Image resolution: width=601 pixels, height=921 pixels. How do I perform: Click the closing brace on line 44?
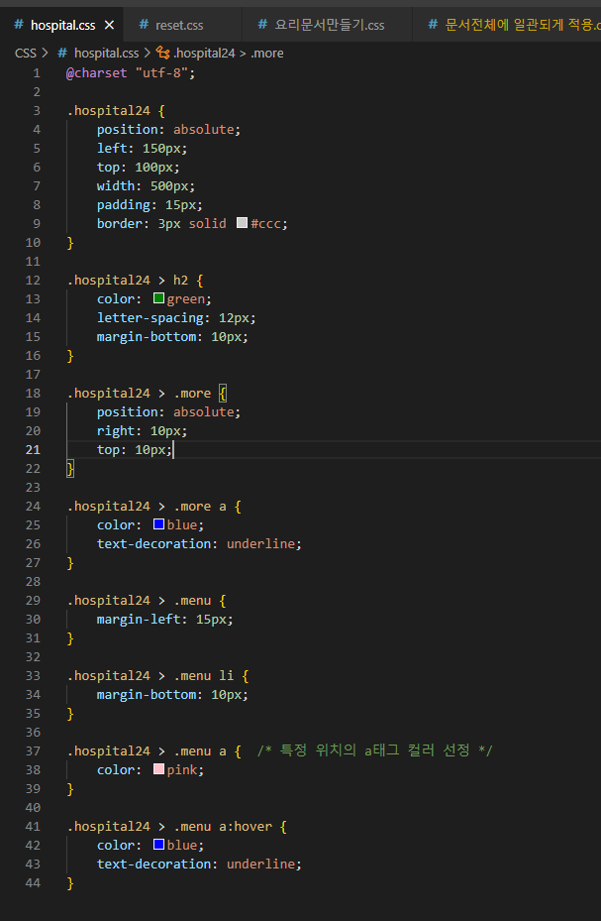(x=70, y=882)
